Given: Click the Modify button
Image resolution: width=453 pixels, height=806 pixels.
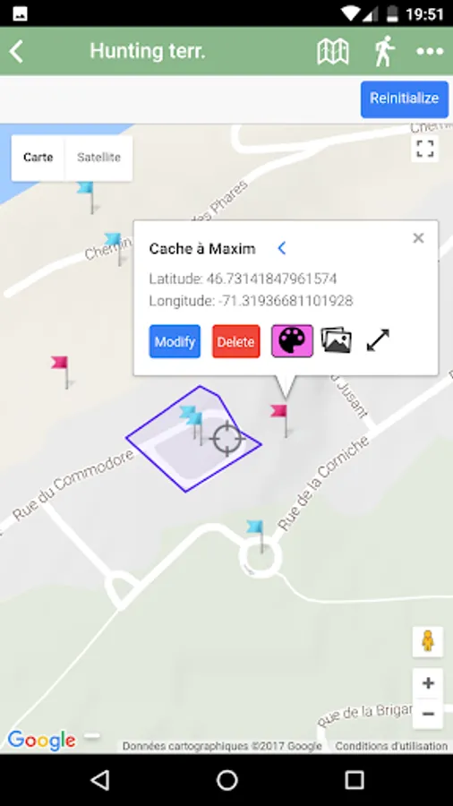Looking at the screenshot, I should coord(175,341).
